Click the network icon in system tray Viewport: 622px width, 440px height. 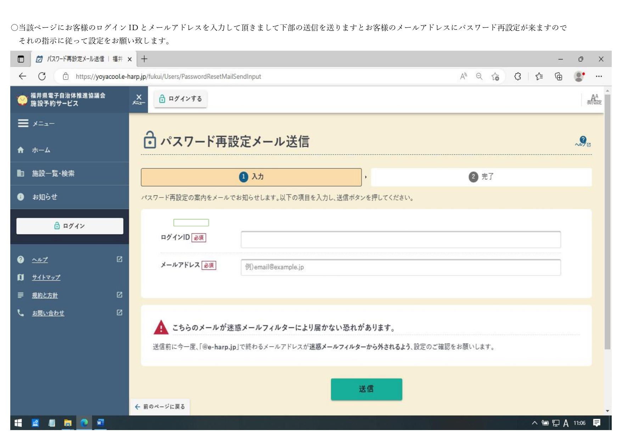click(x=556, y=423)
